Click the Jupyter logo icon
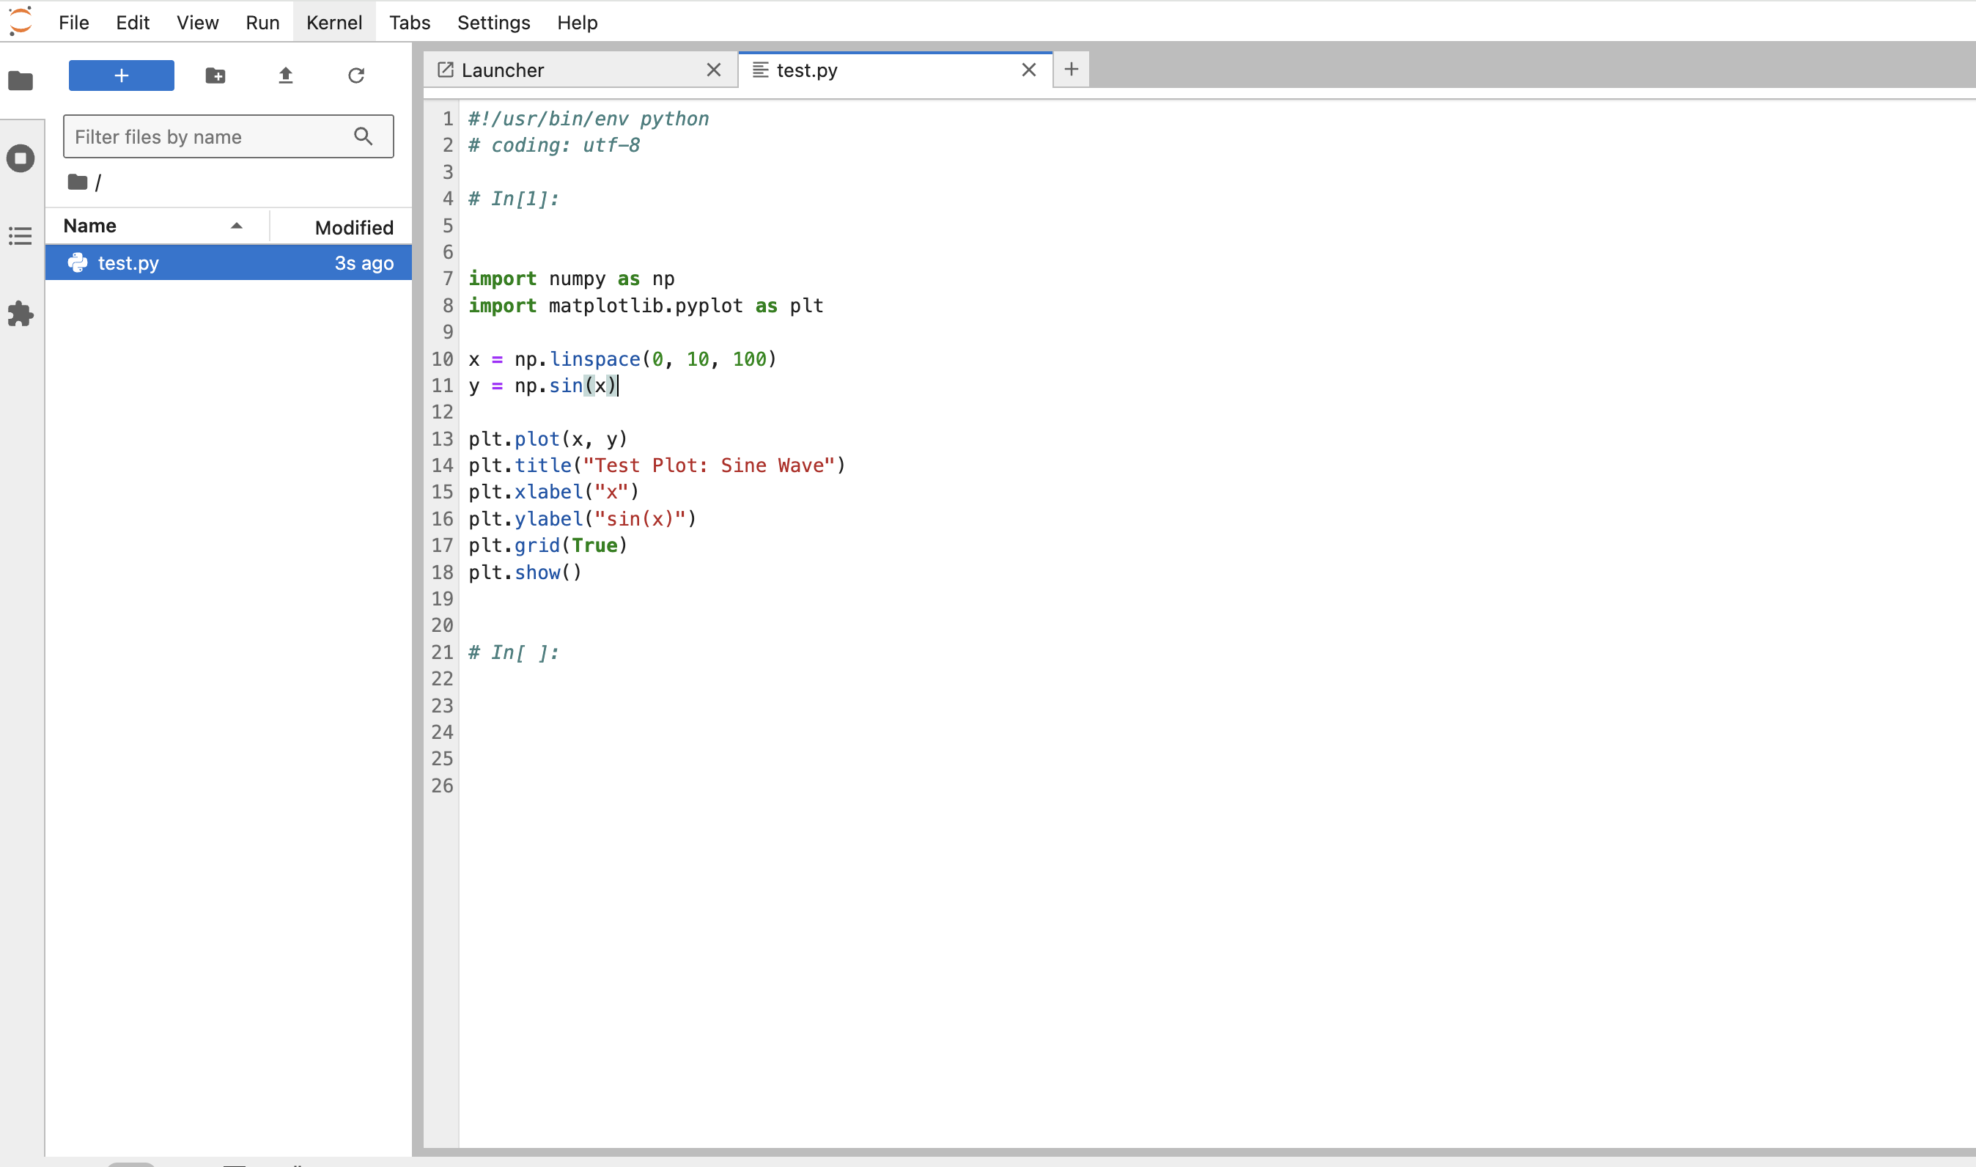The width and height of the screenshot is (1976, 1167). [x=21, y=21]
